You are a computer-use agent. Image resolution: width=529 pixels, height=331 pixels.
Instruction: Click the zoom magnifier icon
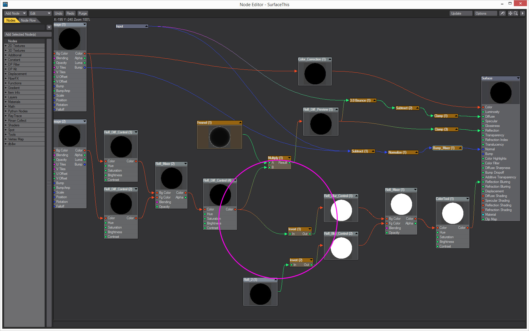tap(516, 13)
